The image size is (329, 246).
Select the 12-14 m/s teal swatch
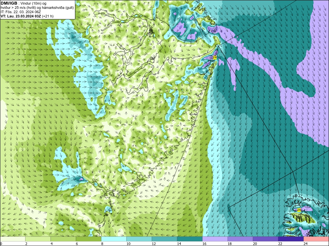click(164, 239)
